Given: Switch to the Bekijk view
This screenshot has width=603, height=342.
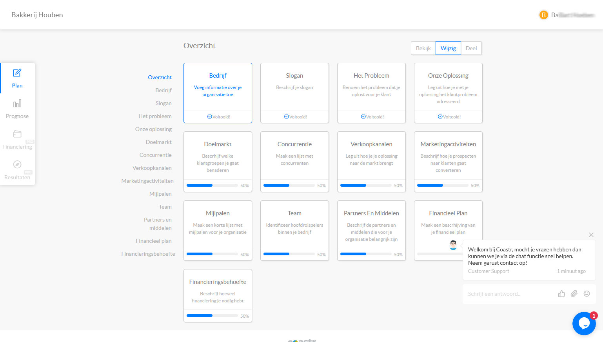Looking at the screenshot, I should [x=423, y=48].
